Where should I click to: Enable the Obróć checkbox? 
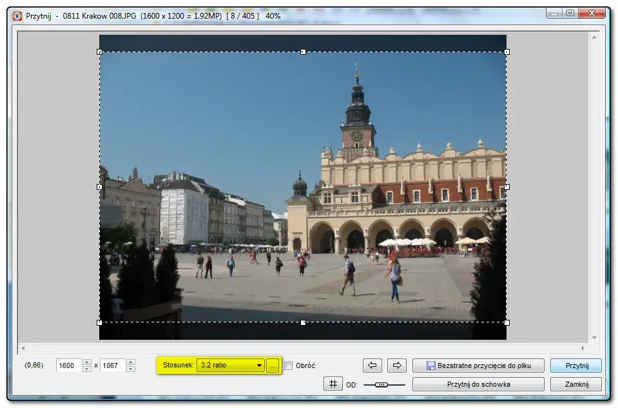click(x=287, y=365)
